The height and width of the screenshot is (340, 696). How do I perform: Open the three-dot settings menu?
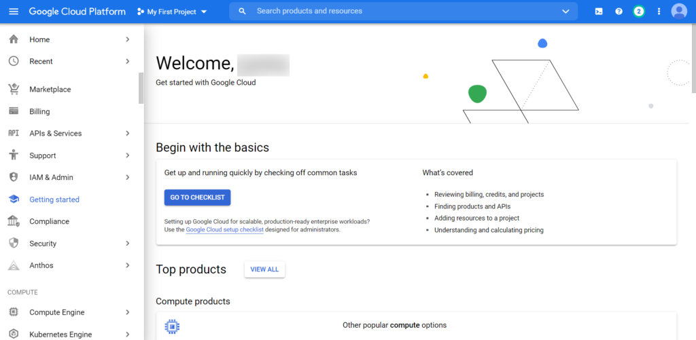[x=659, y=12]
